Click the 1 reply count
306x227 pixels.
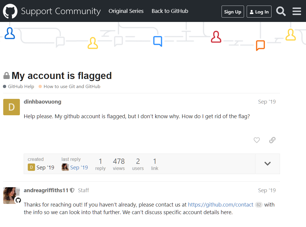pyautogui.click(x=100, y=164)
